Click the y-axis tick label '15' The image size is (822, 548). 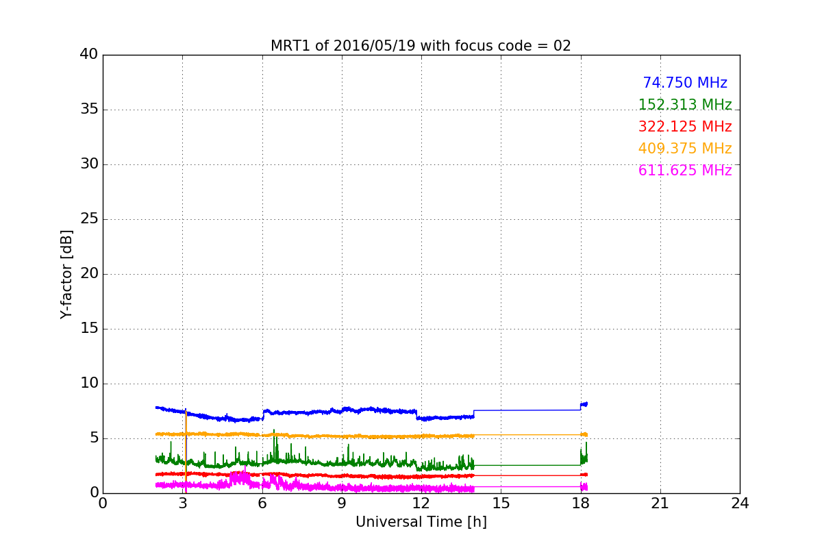89,329
